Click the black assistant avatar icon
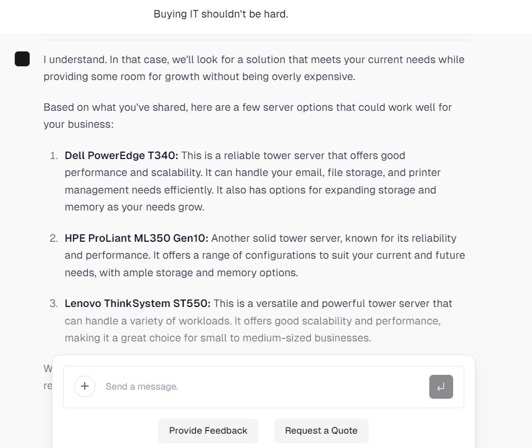The height and width of the screenshot is (448, 532). pyautogui.click(x=22, y=59)
